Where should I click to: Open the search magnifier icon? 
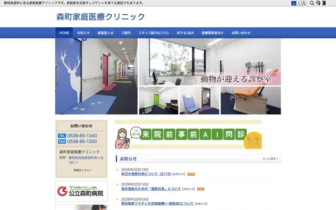[312, 3]
